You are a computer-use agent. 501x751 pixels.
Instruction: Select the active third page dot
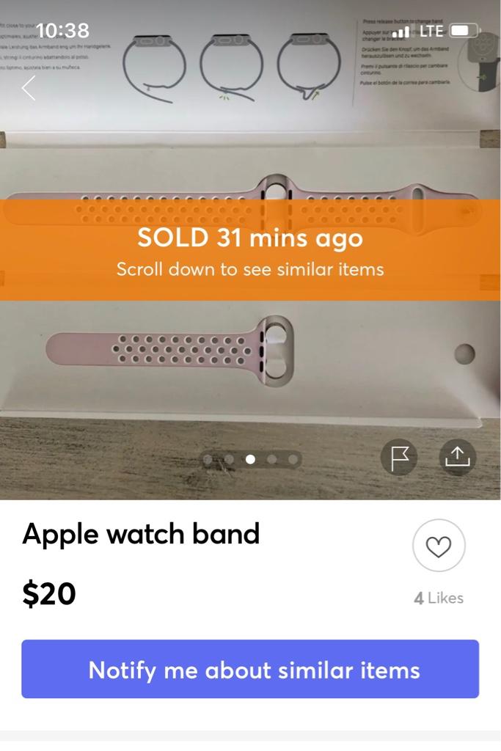250,460
